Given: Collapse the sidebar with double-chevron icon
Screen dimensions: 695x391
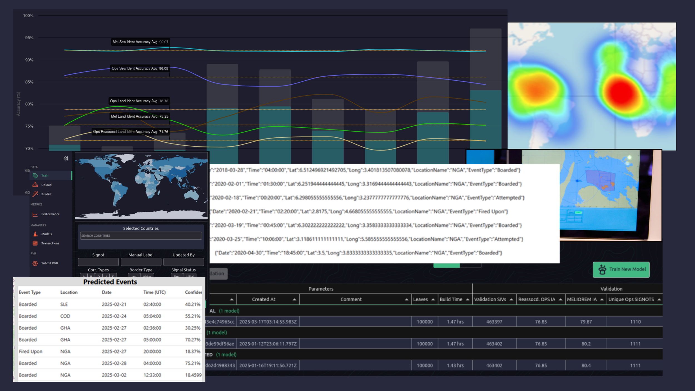Looking at the screenshot, I should tap(66, 159).
